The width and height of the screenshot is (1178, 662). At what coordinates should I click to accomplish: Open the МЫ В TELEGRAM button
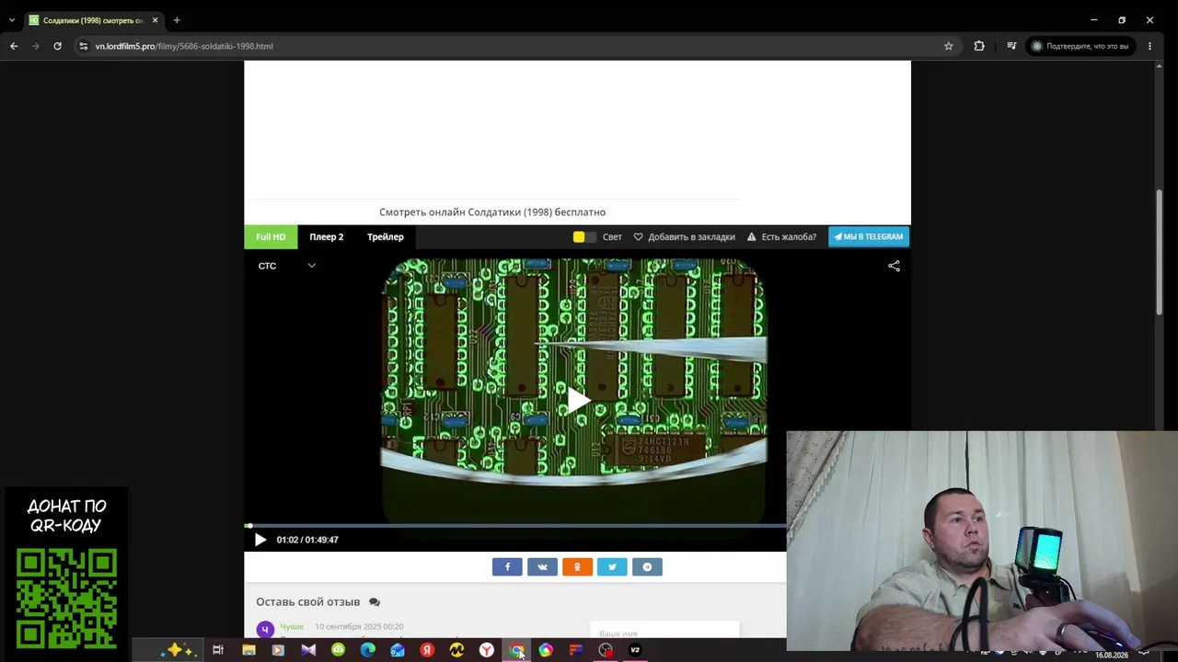coord(869,236)
